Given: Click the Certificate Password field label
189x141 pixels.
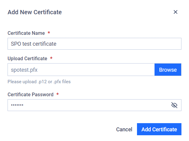Looking at the screenshot, I should (31, 94).
